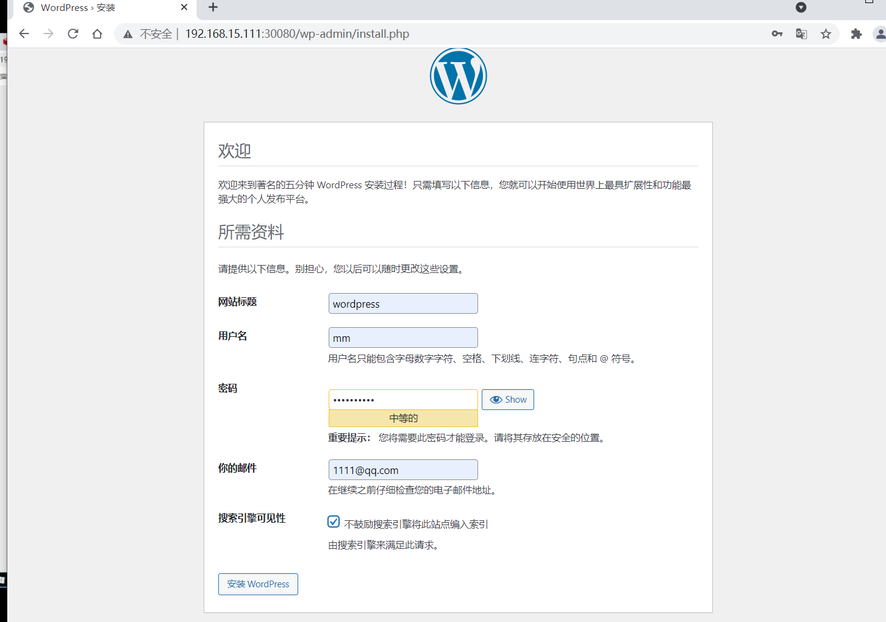Click the address bar URL
This screenshot has height=622, width=886.
tap(297, 34)
